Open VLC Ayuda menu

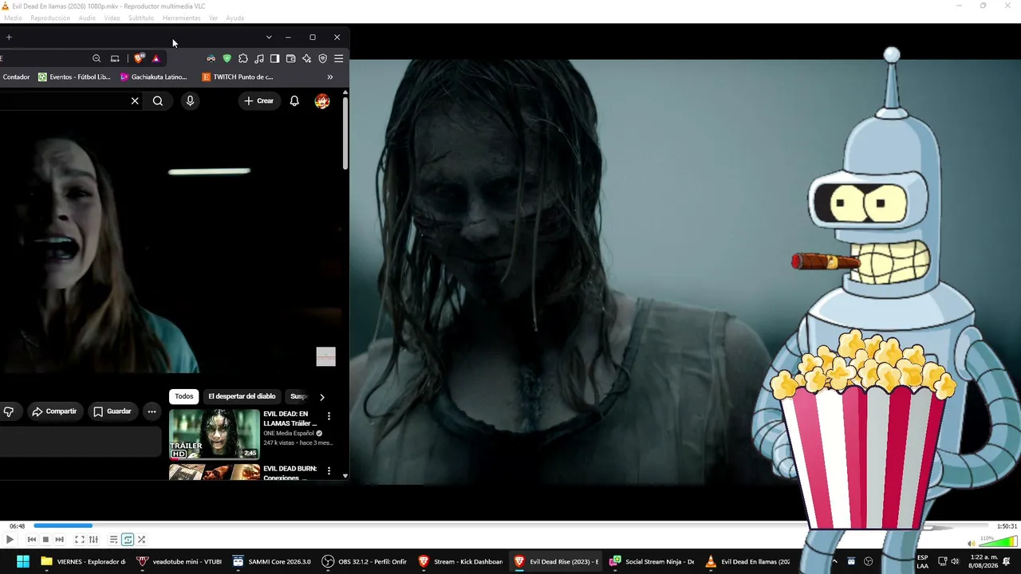click(x=235, y=18)
